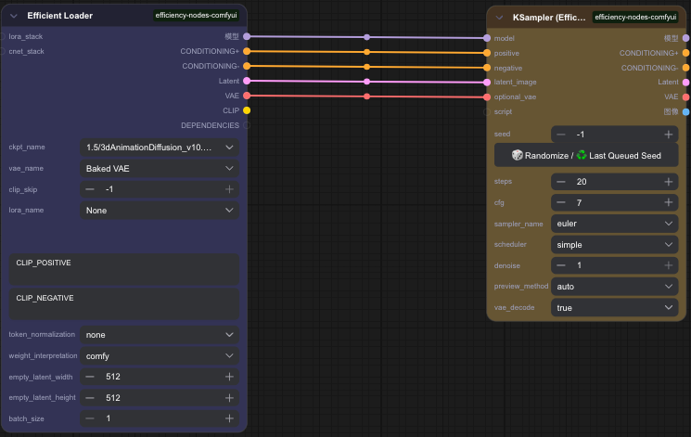The width and height of the screenshot is (691, 437).
Task: Click the yellow CLIP output socket
Action: (x=247, y=110)
